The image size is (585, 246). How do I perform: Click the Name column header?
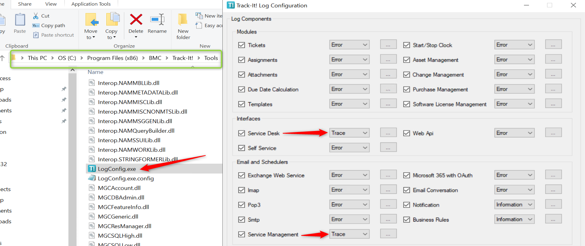tap(96, 72)
